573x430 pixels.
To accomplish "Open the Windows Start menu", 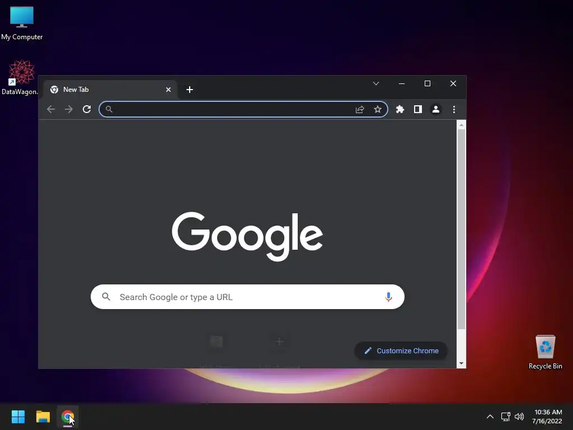I will click(18, 417).
